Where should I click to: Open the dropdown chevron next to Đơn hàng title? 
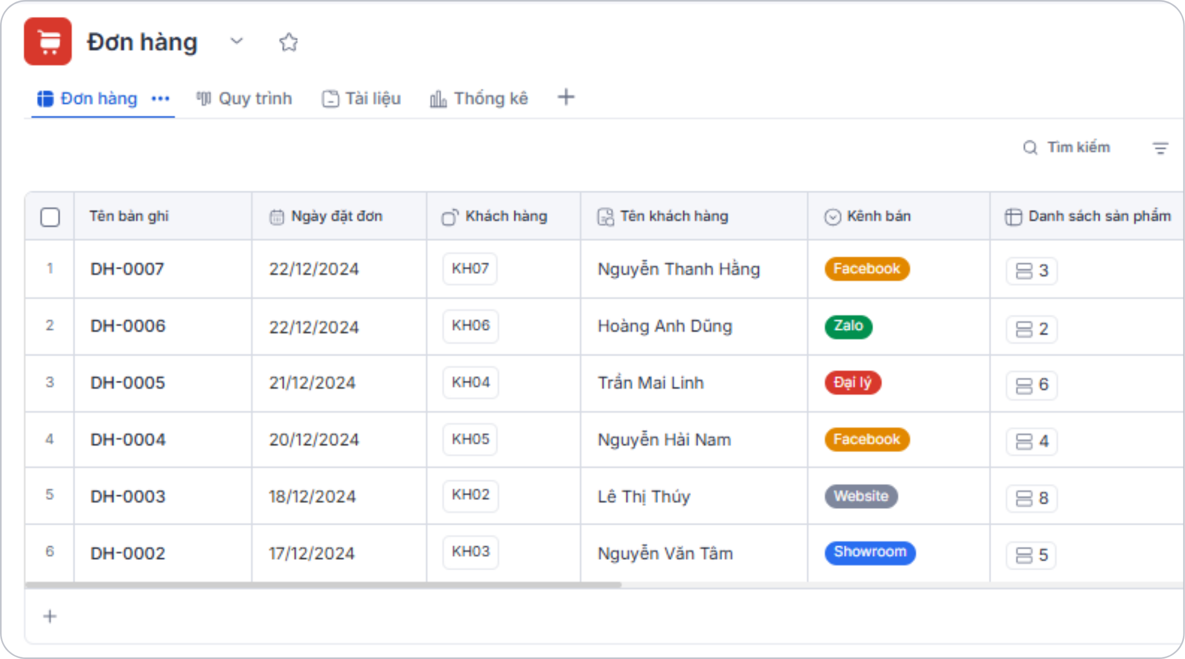(237, 41)
